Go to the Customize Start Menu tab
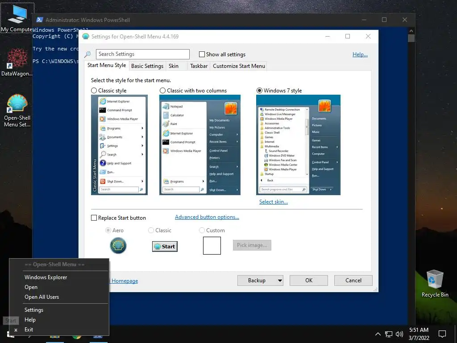Image resolution: width=457 pixels, height=343 pixels. (239, 66)
